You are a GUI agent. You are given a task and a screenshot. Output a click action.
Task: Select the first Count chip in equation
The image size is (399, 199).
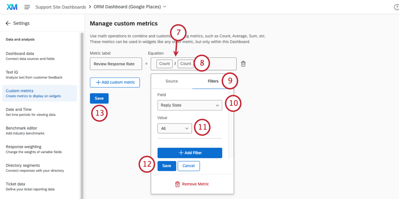click(164, 64)
